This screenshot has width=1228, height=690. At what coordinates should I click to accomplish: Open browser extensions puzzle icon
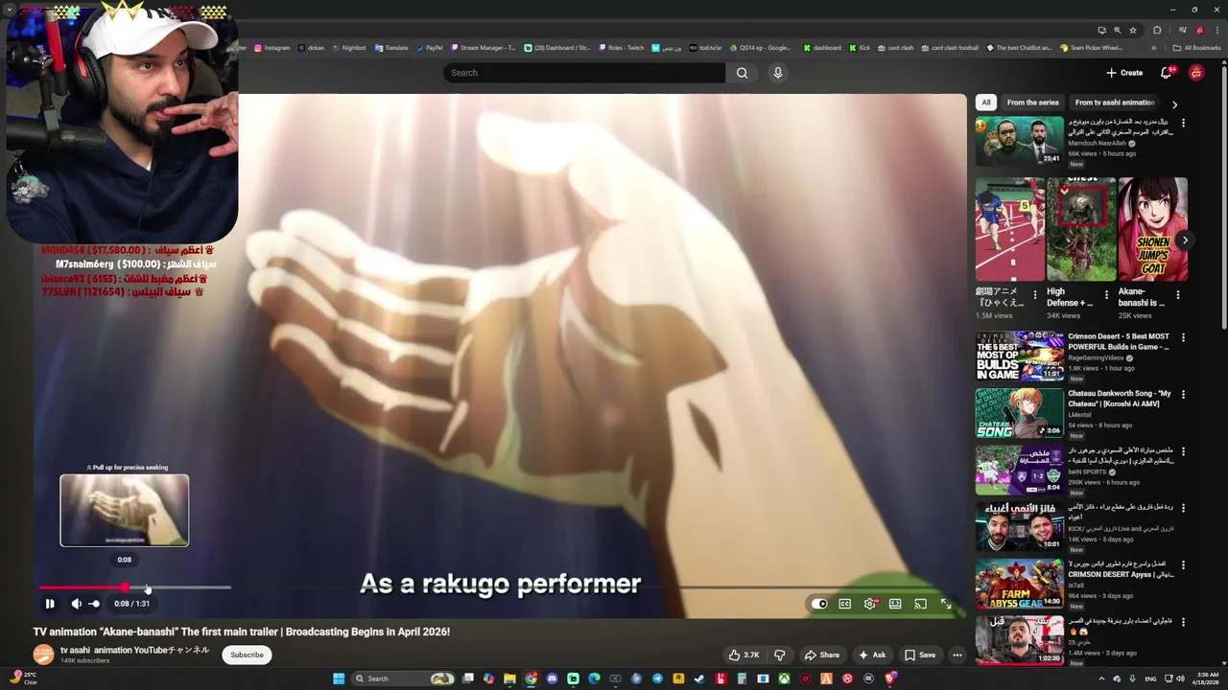click(1157, 30)
